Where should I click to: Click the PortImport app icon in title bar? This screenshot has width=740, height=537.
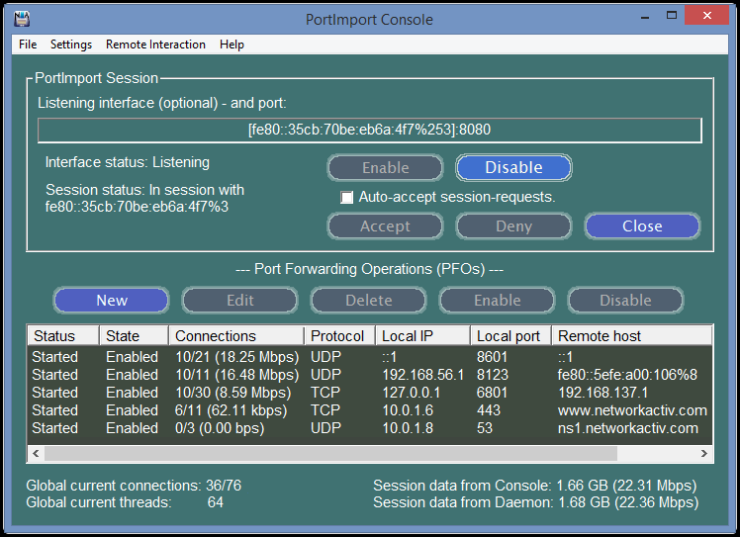point(20,17)
